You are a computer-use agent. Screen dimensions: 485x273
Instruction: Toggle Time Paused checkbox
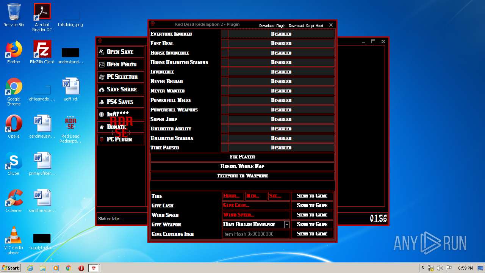click(x=224, y=147)
